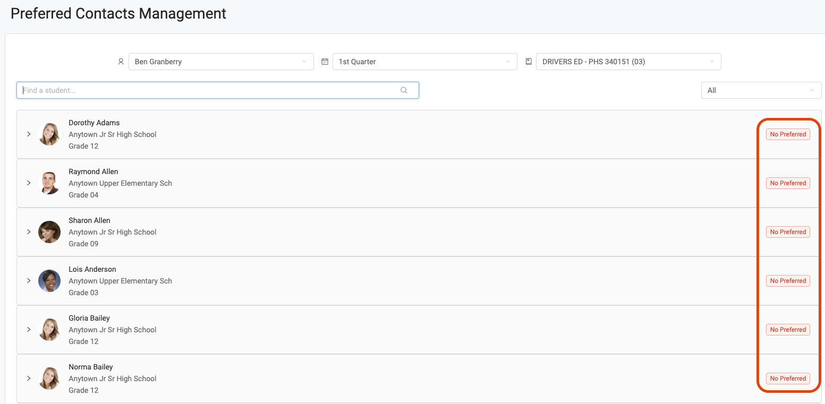Click the No Preferred badge for Dorothy Adams
Screen dimensions: 825x404
coord(788,134)
